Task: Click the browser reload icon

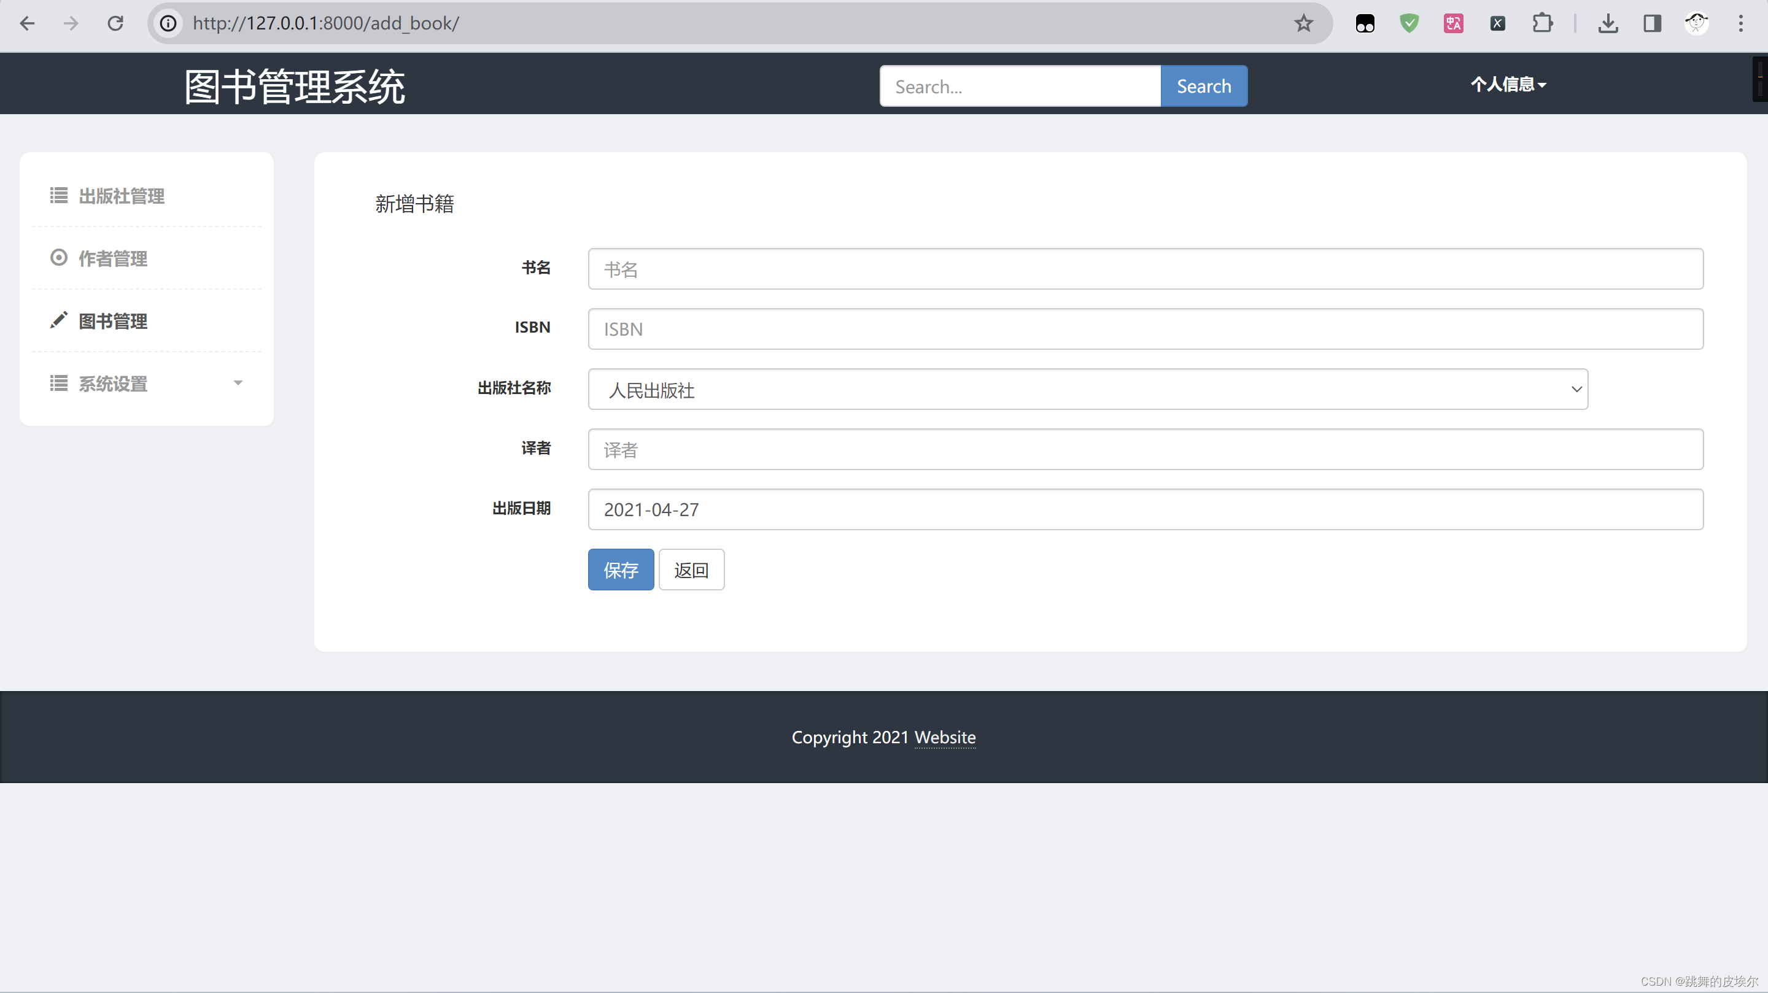Action: [115, 23]
